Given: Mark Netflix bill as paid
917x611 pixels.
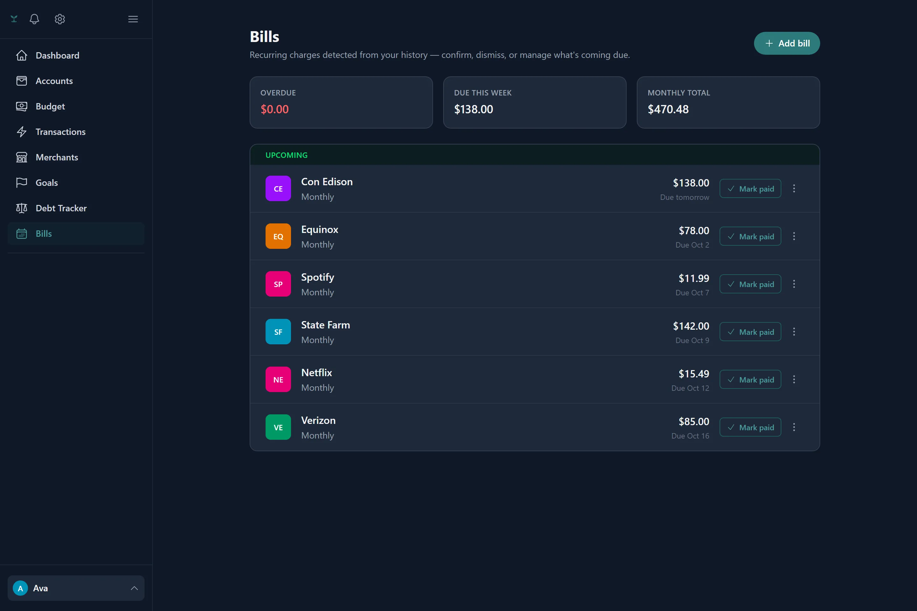Looking at the screenshot, I should coord(750,380).
